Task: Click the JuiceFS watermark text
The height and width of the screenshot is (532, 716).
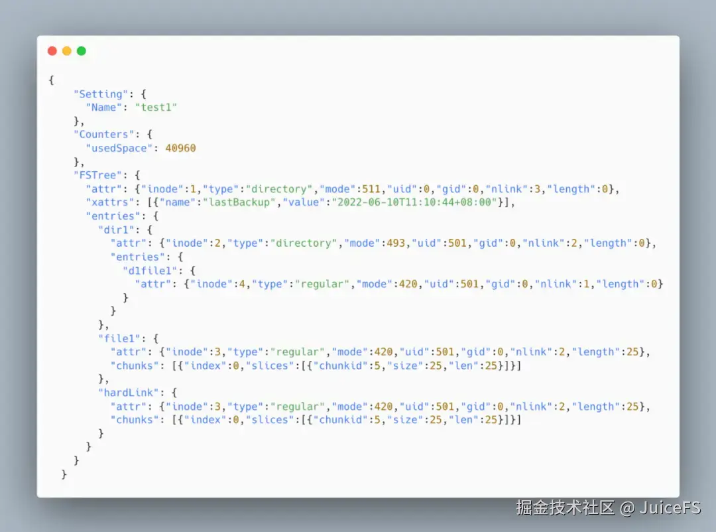Action: click(x=670, y=507)
